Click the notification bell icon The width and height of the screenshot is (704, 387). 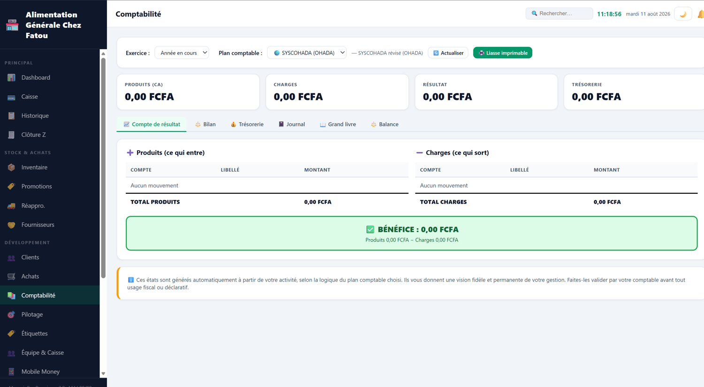[700, 14]
